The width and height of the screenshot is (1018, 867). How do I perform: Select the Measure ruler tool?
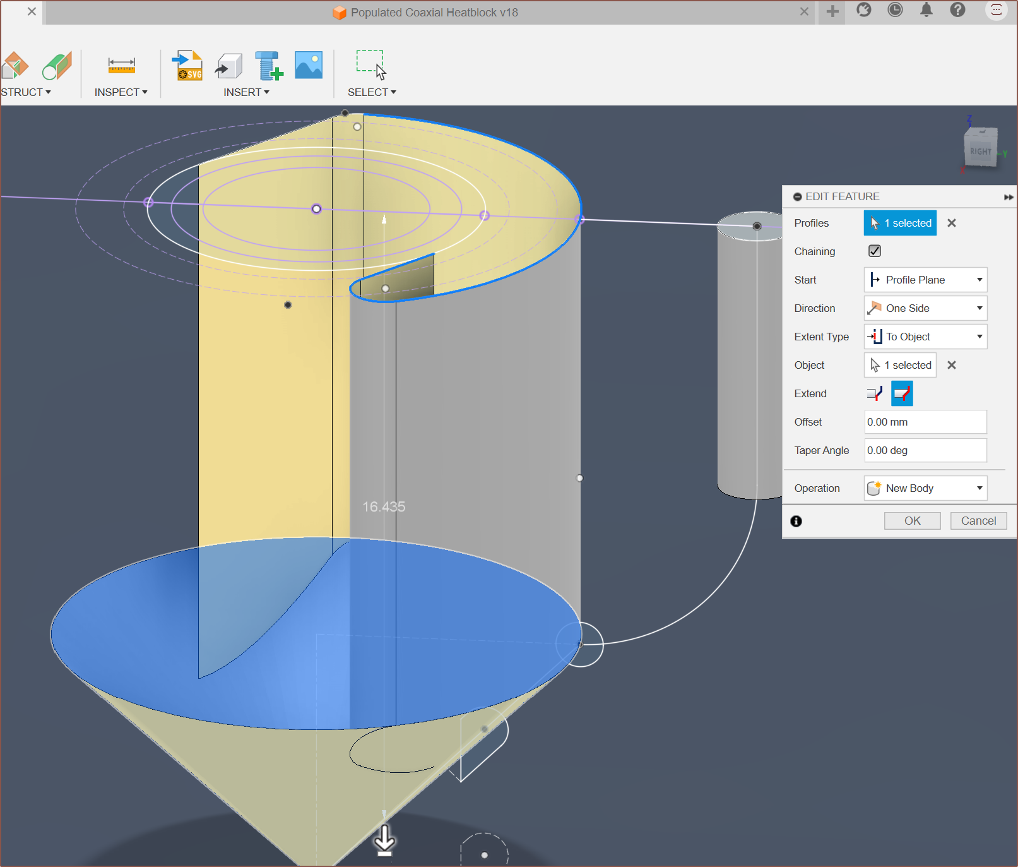point(121,66)
